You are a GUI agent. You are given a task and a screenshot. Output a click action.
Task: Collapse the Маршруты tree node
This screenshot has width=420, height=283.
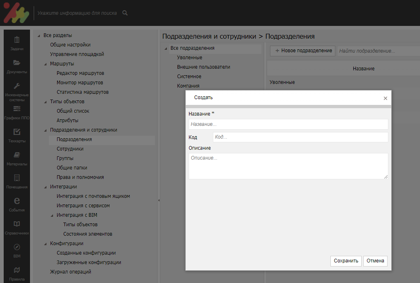[x=45, y=64]
